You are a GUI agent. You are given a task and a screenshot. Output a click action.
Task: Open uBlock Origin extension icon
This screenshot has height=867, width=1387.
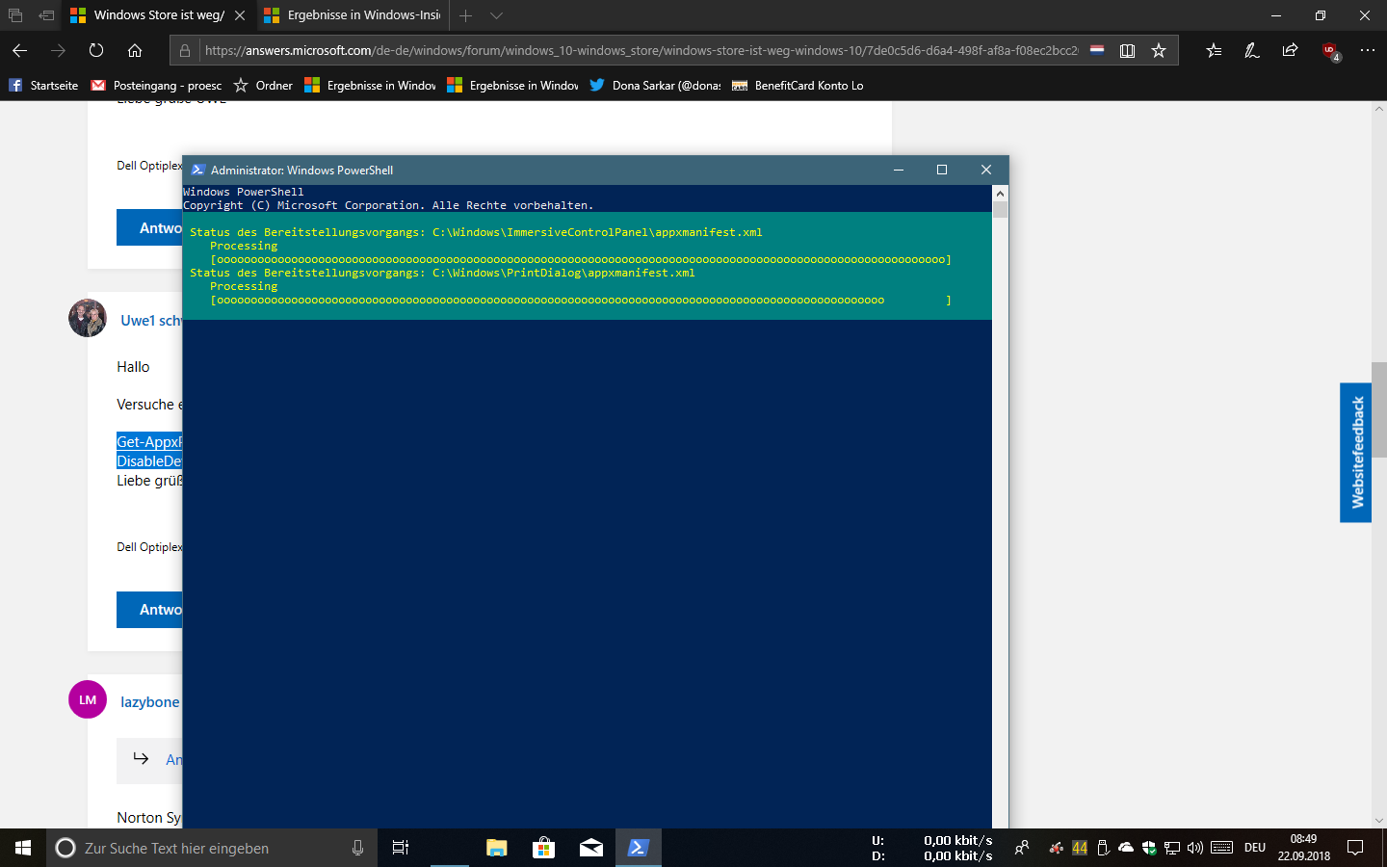[1330, 51]
